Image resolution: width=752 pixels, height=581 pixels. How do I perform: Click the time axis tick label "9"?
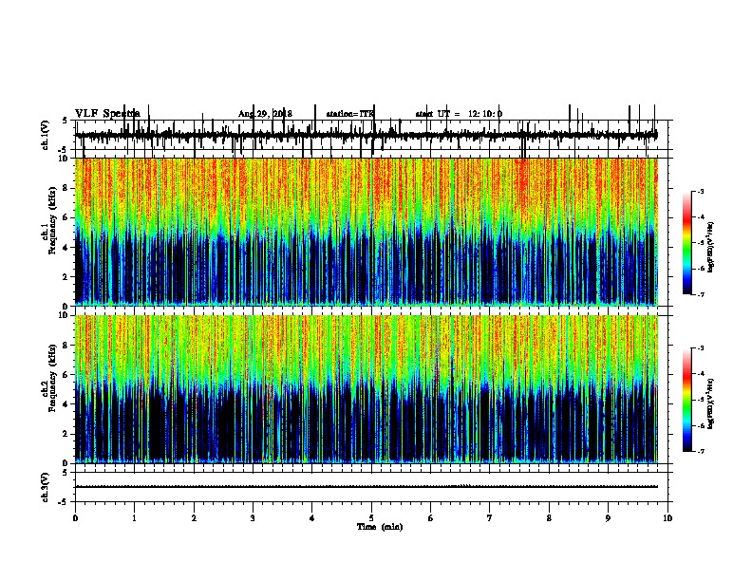608,518
